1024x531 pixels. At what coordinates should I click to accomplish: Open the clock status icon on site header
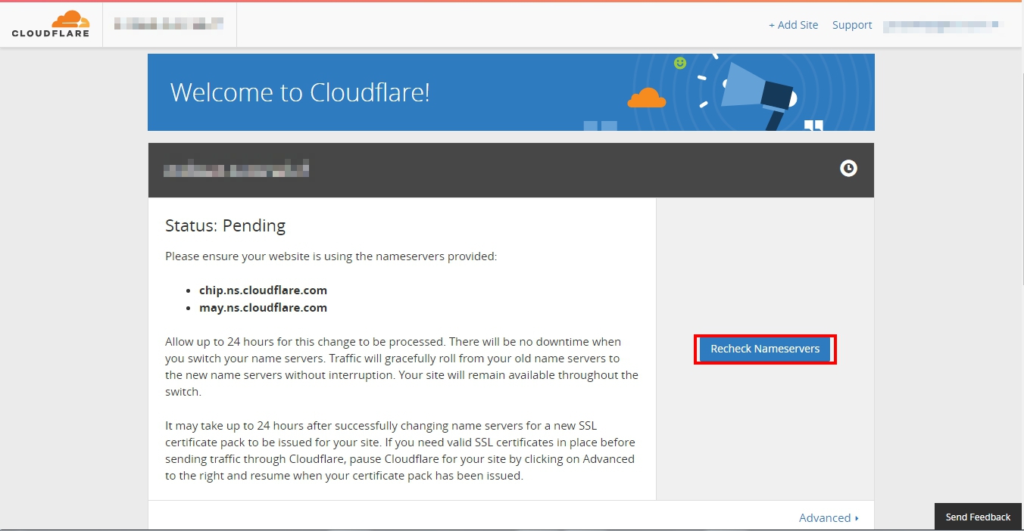(848, 168)
